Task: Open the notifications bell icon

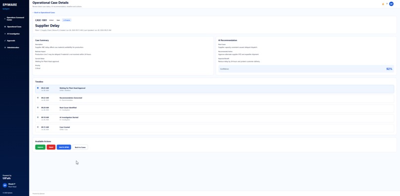Action: click(383, 4)
